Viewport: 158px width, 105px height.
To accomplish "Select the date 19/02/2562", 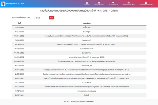I will (x=19, y=32).
